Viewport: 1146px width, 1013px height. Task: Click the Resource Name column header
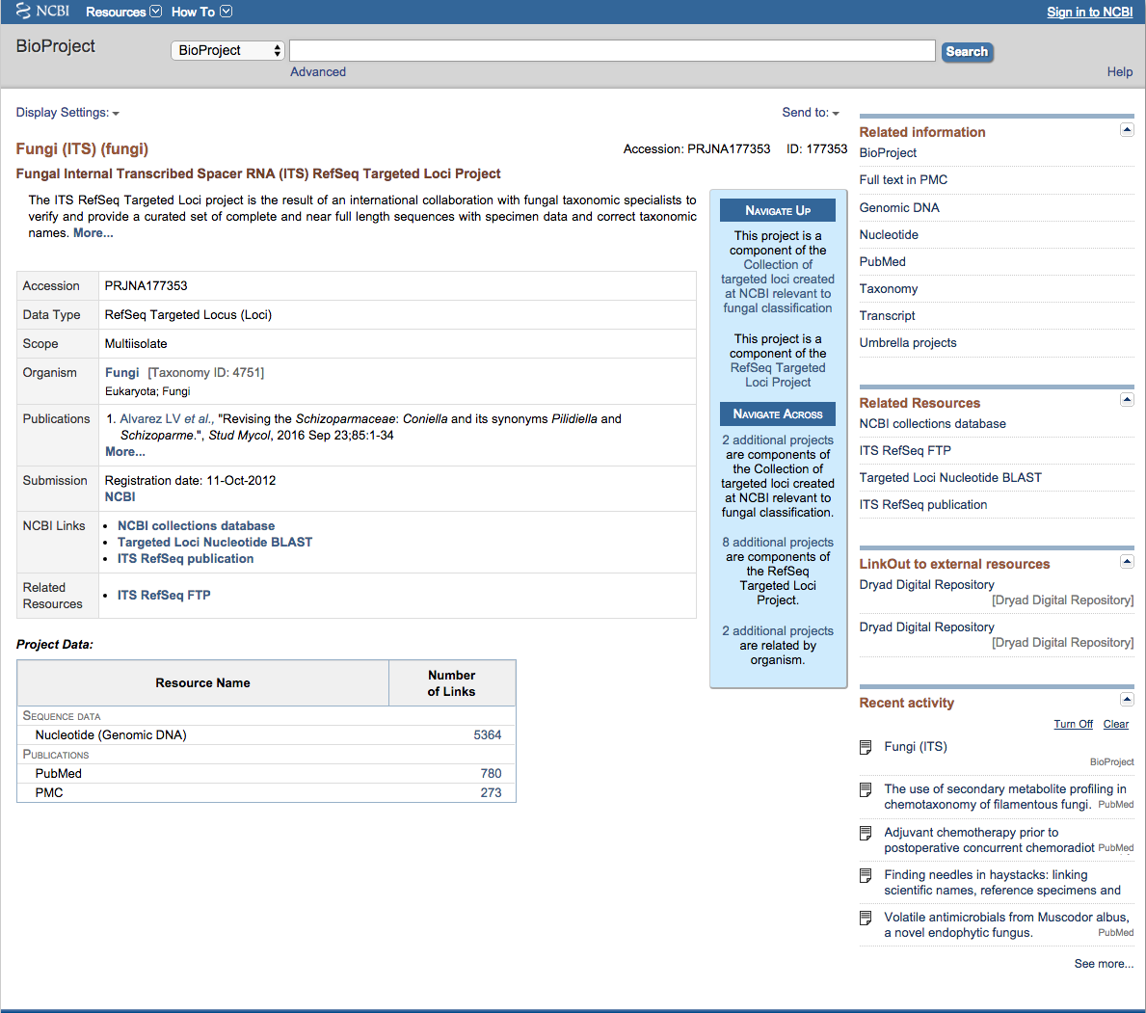coord(202,683)
